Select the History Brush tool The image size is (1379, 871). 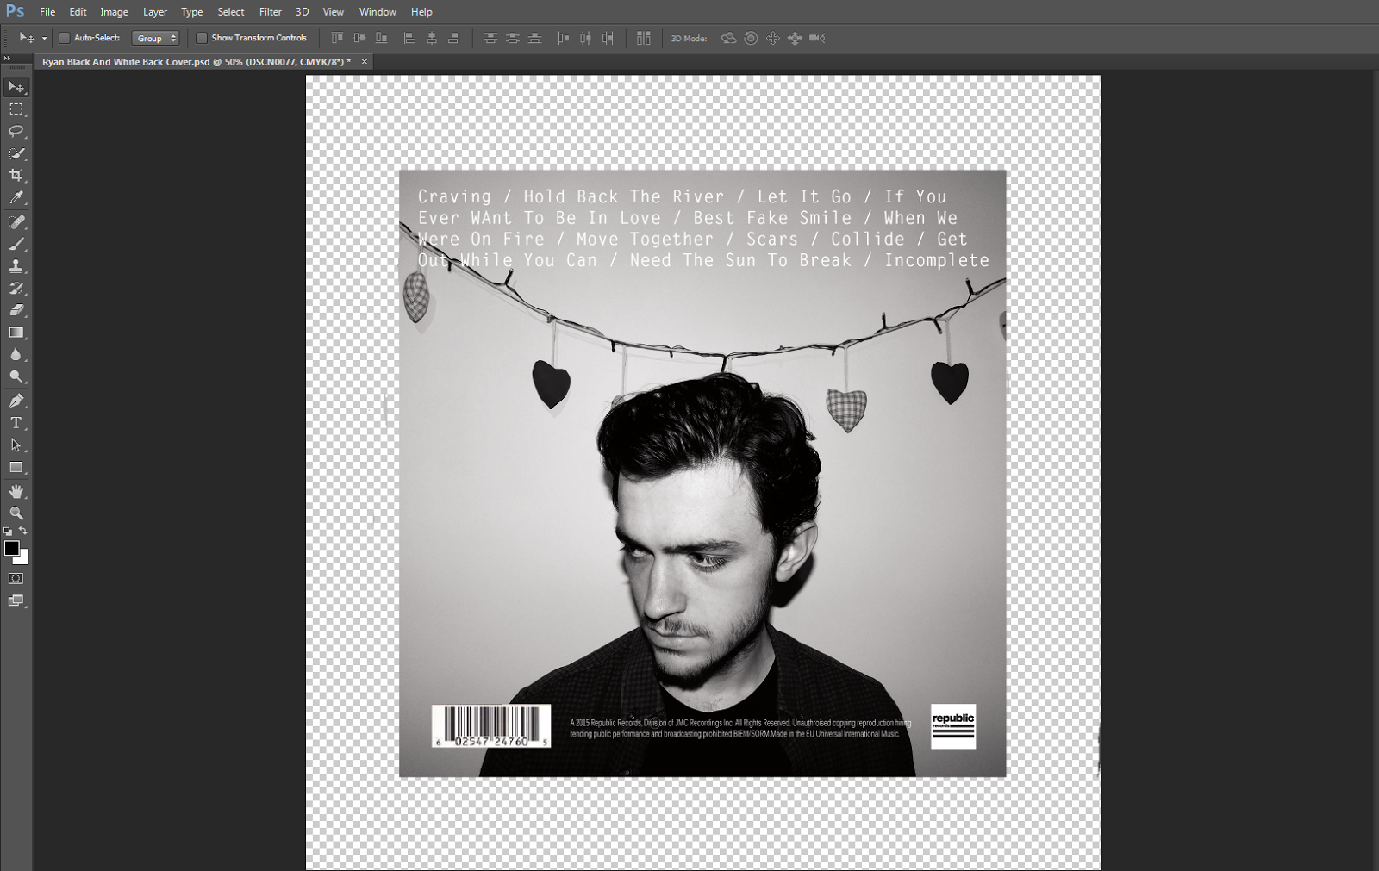[16, 288]
